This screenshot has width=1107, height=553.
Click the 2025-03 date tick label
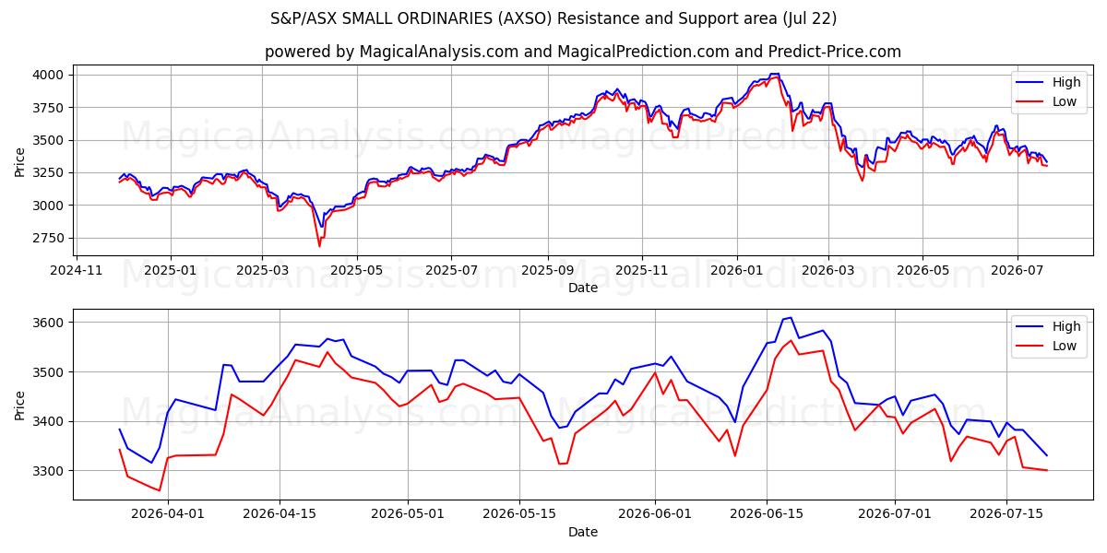pyautogui.click(x=261, y=270)
